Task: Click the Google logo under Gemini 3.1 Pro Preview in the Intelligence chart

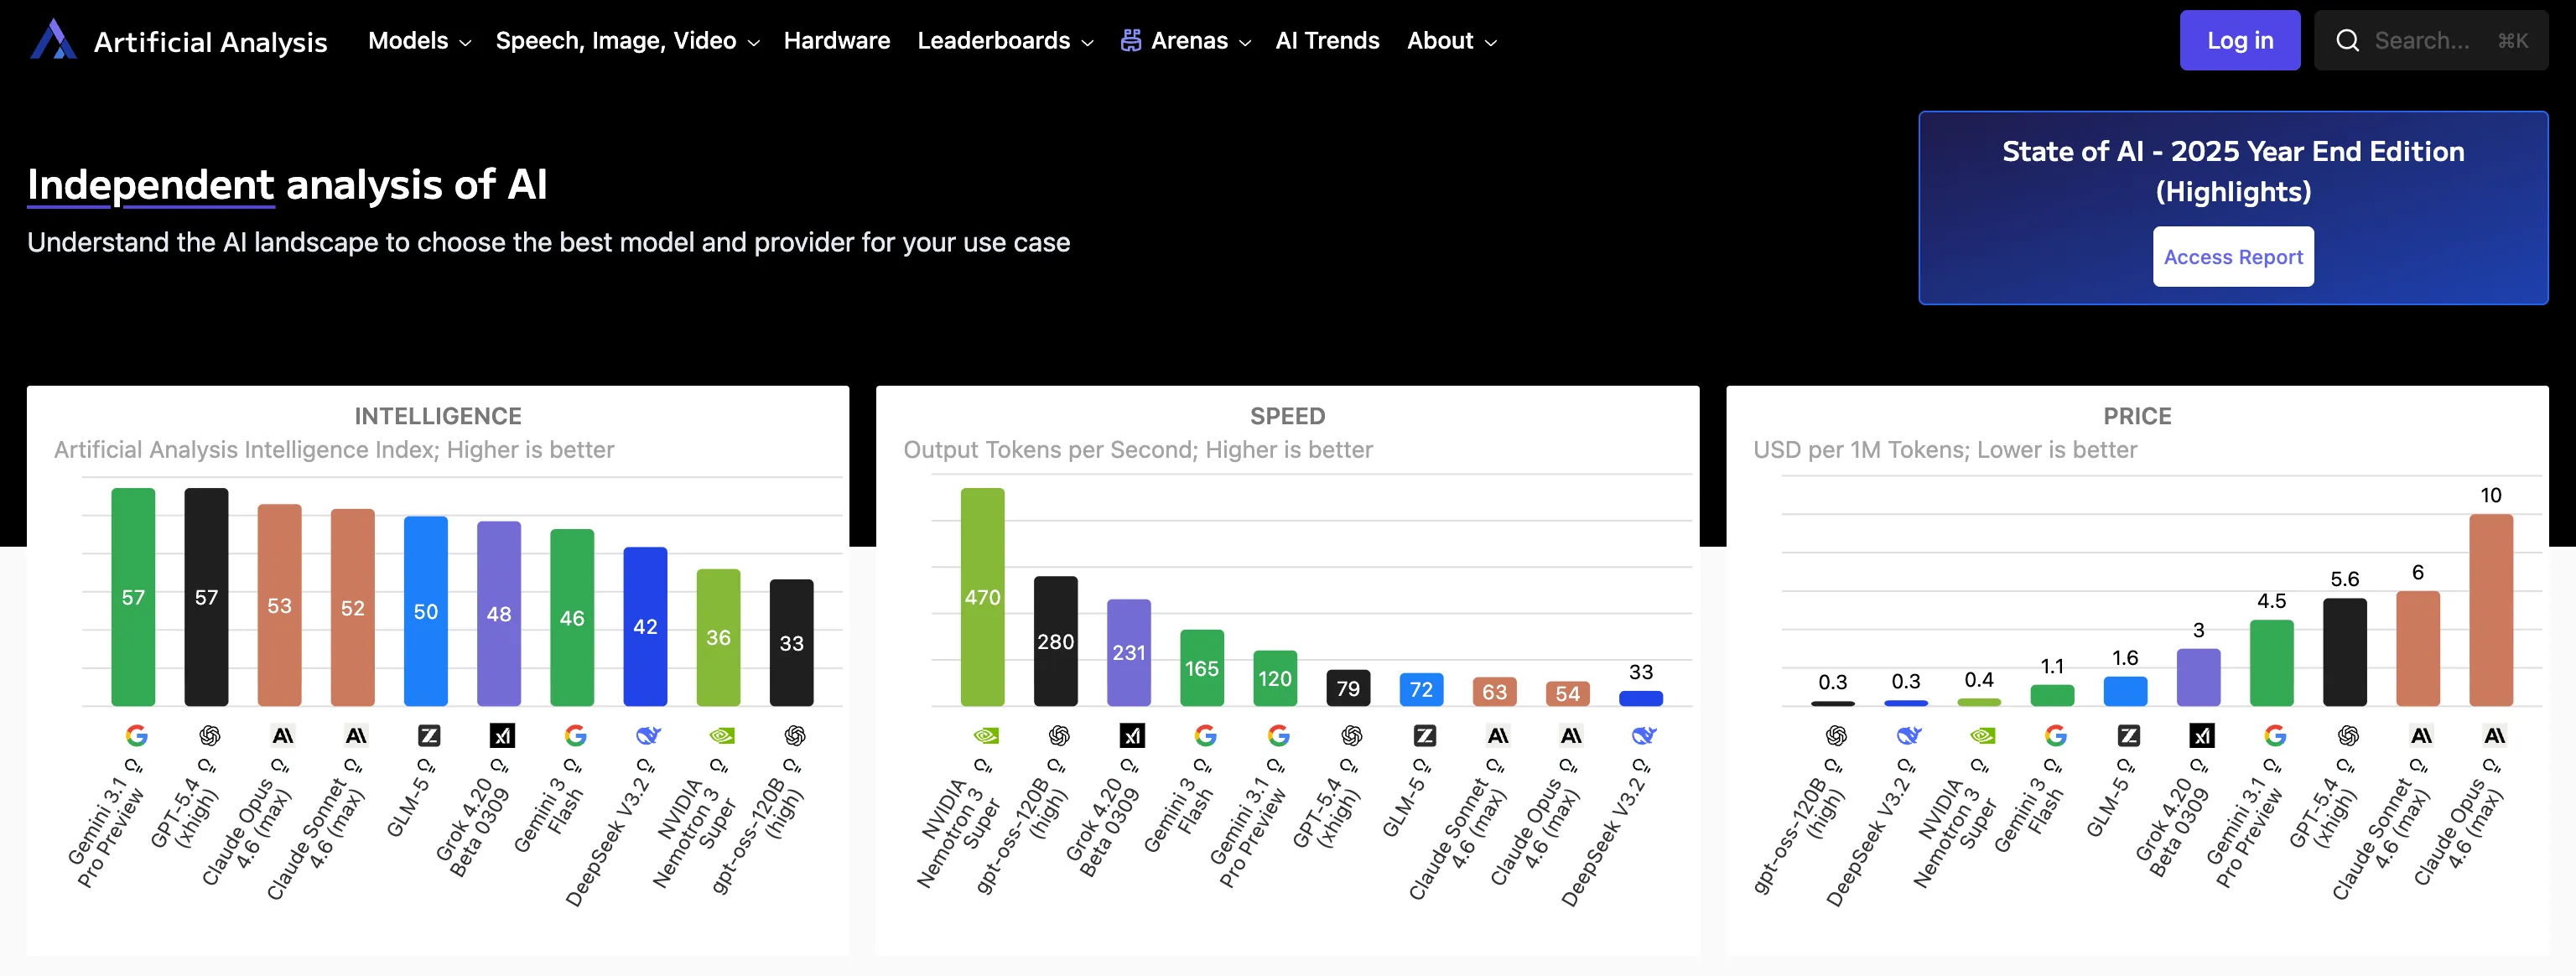Action: tap(137, 736)
